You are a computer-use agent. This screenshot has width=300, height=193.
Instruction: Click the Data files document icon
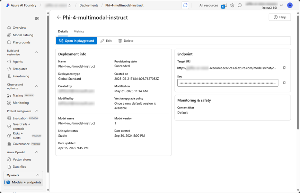[9, 167]
